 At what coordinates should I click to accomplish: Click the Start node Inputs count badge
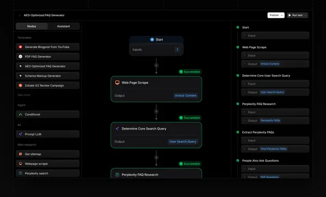pyautogui.click(x=177, y=49)
